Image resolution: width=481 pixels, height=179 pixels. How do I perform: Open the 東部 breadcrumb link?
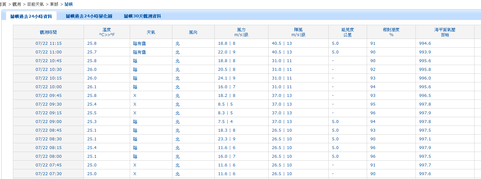point(54,4)
